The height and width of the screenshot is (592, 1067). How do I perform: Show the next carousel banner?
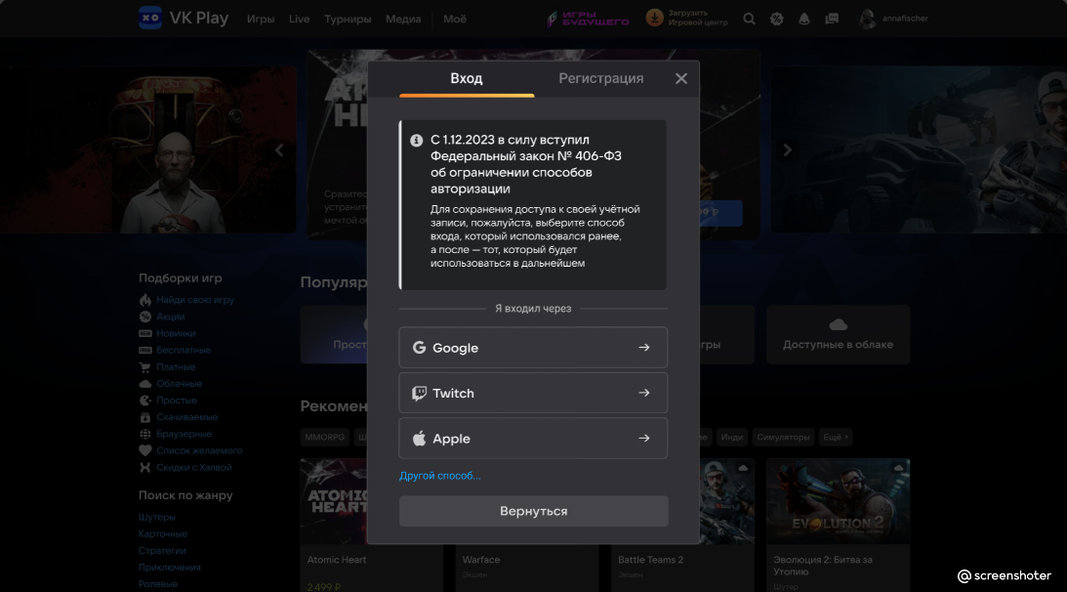788,149
